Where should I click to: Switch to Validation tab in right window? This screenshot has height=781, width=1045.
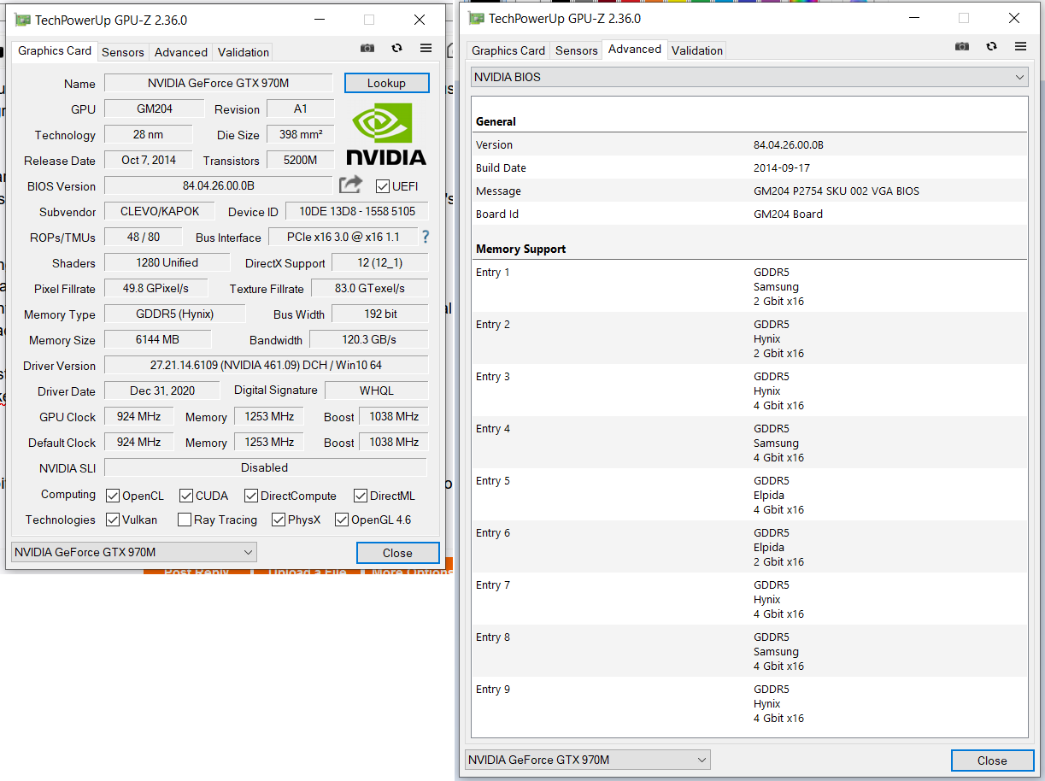pyautogui.click(x=697, y=50)
